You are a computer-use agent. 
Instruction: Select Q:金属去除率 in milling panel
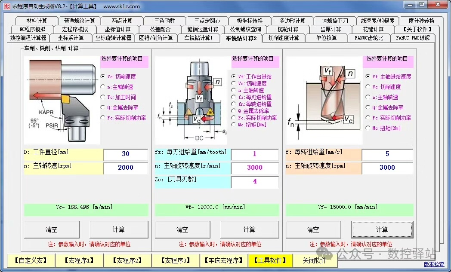pyautogui.click(x=250, y=111)
